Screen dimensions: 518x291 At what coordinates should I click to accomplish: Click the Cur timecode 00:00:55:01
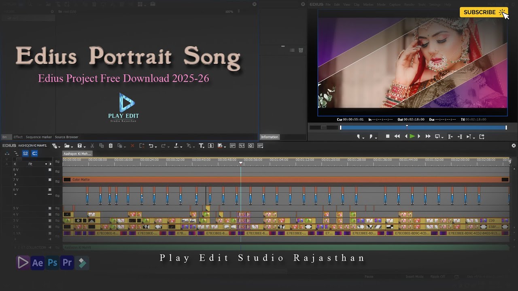pyautogui.click(x=350, y=120)
